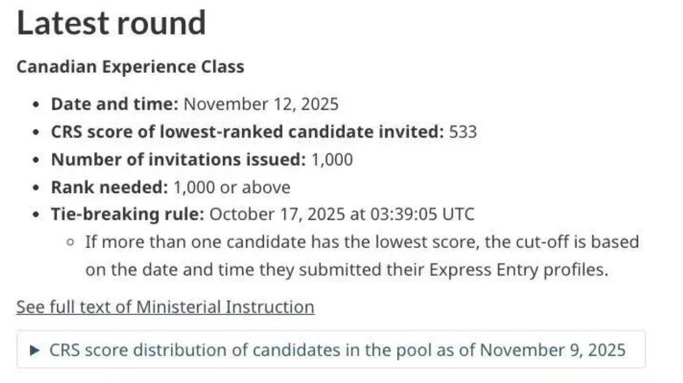Click the bullet point before Tie-breaking rule

click(35, 215)
